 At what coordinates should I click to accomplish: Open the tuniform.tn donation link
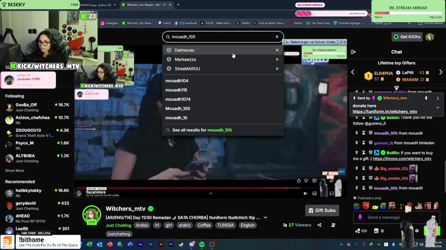tap(385, 111)
